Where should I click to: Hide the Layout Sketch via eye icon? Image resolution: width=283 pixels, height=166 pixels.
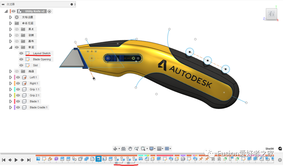point(21,53)
